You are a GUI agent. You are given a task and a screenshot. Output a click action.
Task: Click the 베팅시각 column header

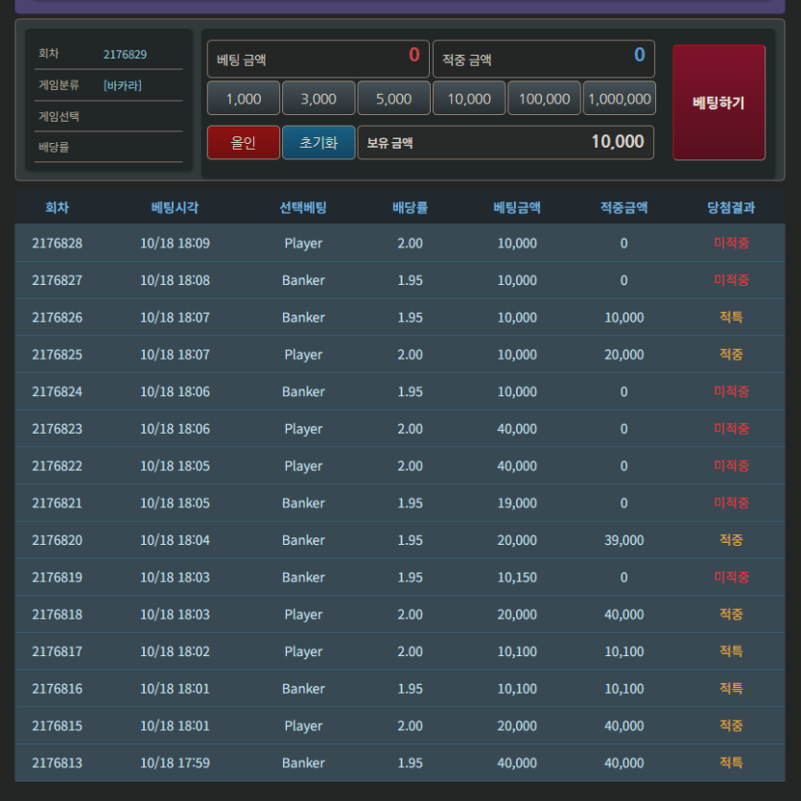coord(175,207)
